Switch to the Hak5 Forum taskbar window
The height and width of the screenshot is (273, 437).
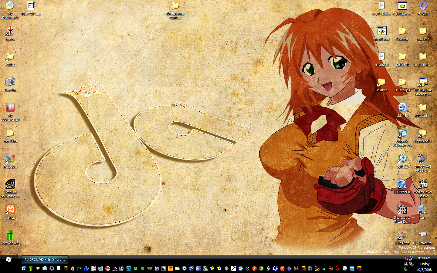coord(45,259)
